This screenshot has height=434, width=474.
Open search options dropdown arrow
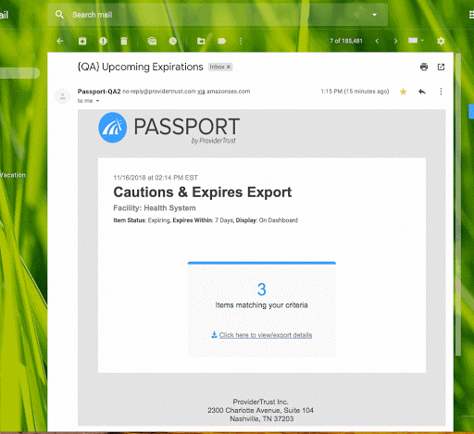(x=374, y=15)
